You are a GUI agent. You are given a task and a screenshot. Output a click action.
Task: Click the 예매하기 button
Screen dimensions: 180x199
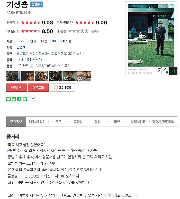point(17,87)
